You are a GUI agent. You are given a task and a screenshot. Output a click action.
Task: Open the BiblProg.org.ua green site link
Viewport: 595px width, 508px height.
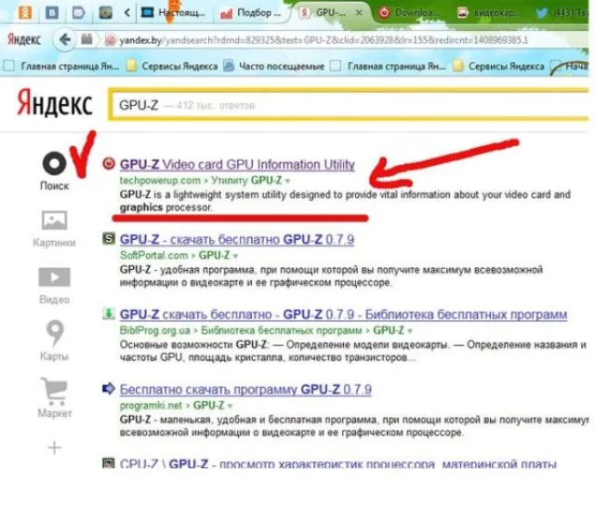click(155, 330)
